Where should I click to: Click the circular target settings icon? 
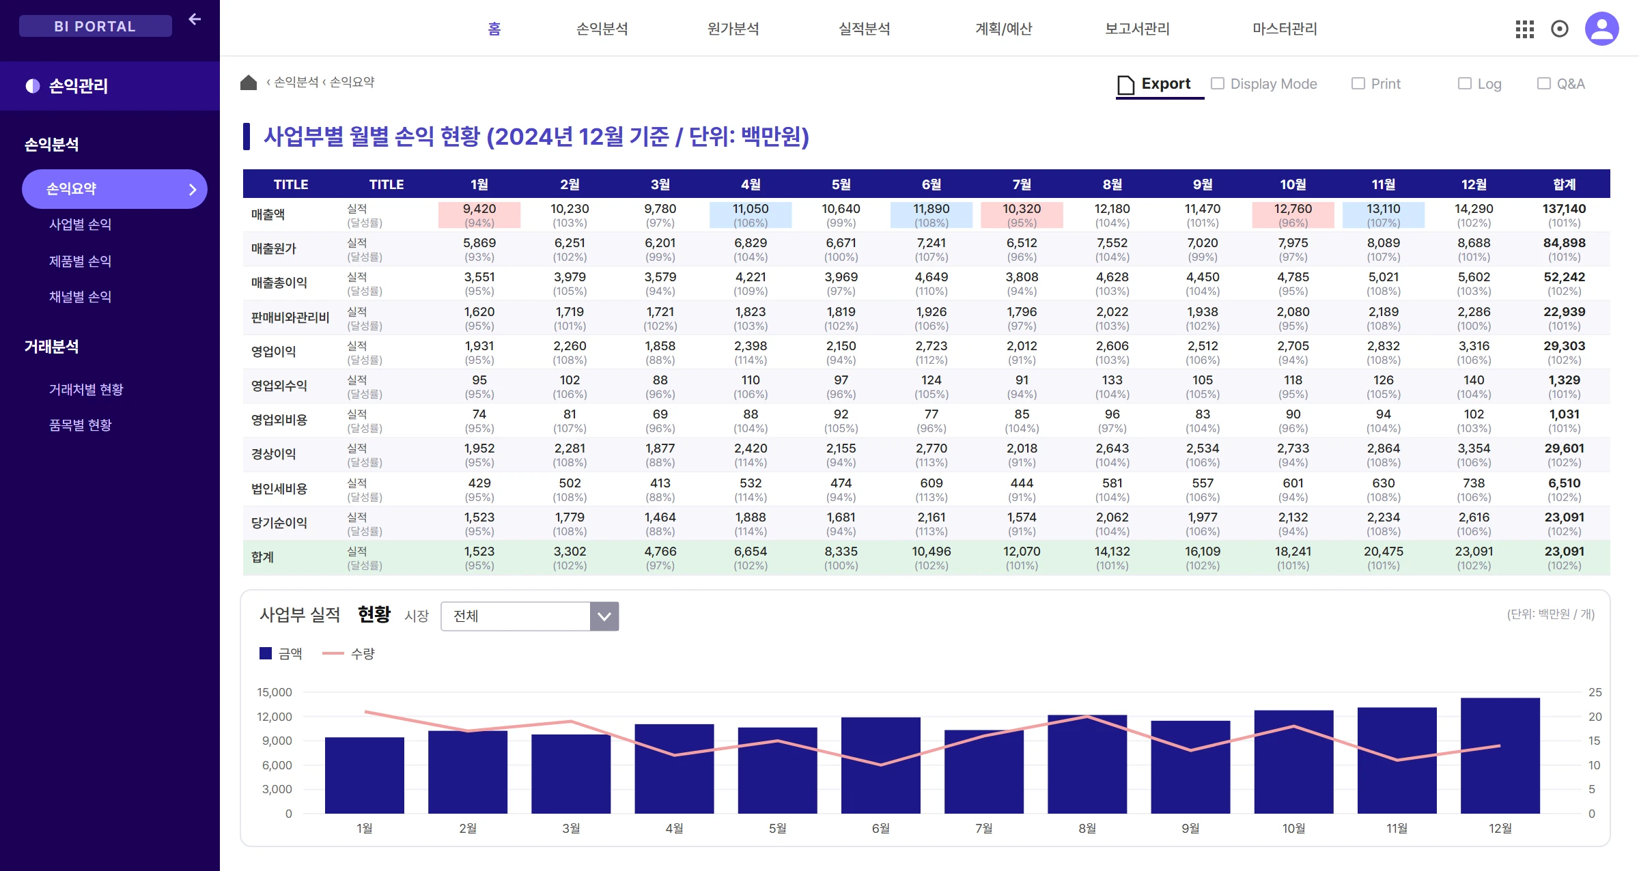[x=1560, y=29]
